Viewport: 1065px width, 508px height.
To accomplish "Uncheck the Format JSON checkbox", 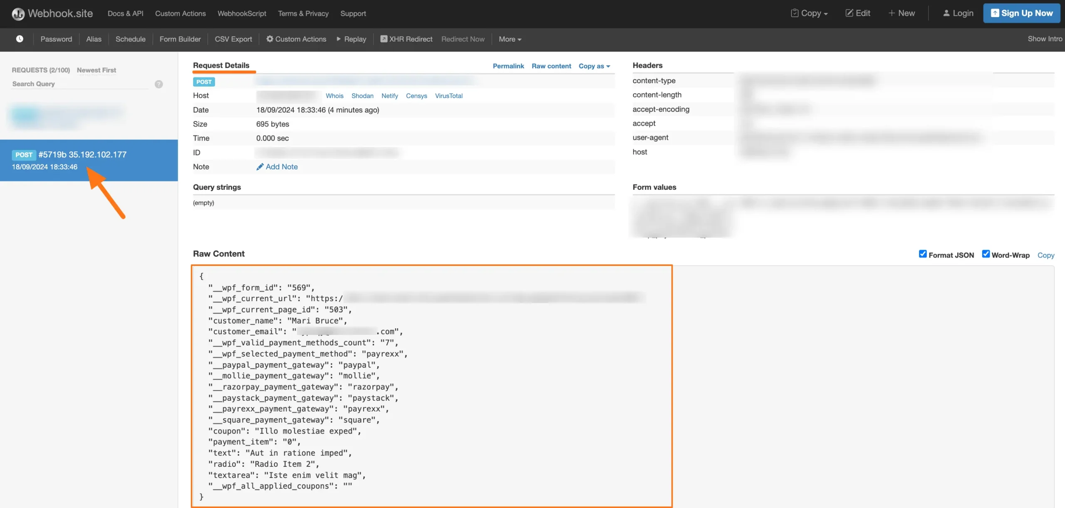I will coord(922,254).
